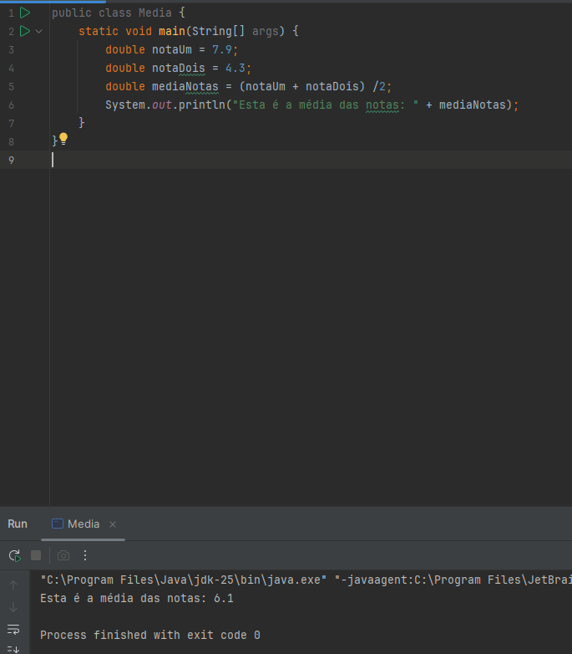Screen dimensions: 572x654
Task: Click the run gutter icon beside main method
Action: point(24,31)
